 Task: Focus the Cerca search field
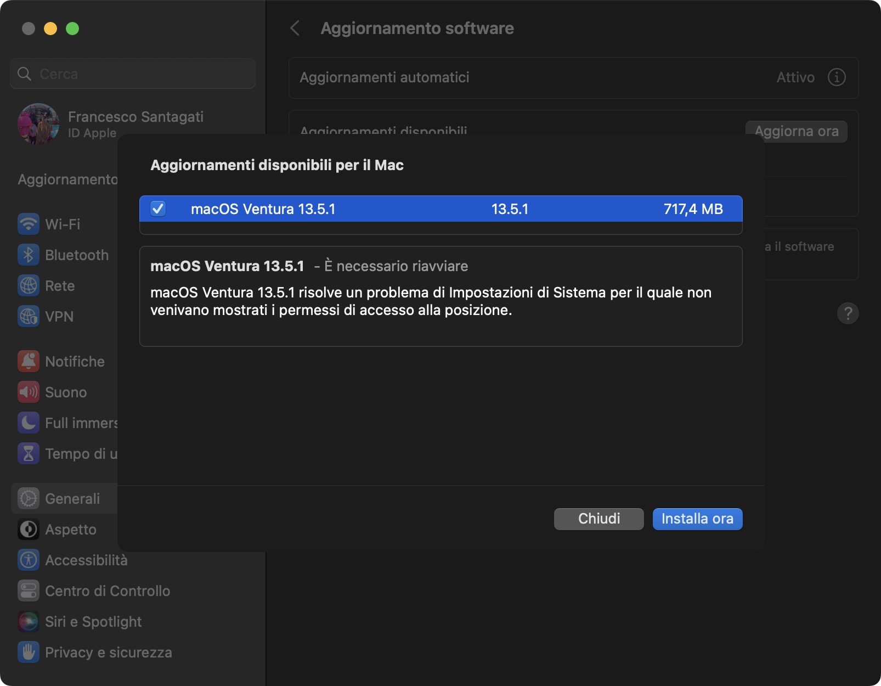tap(133, 74)
